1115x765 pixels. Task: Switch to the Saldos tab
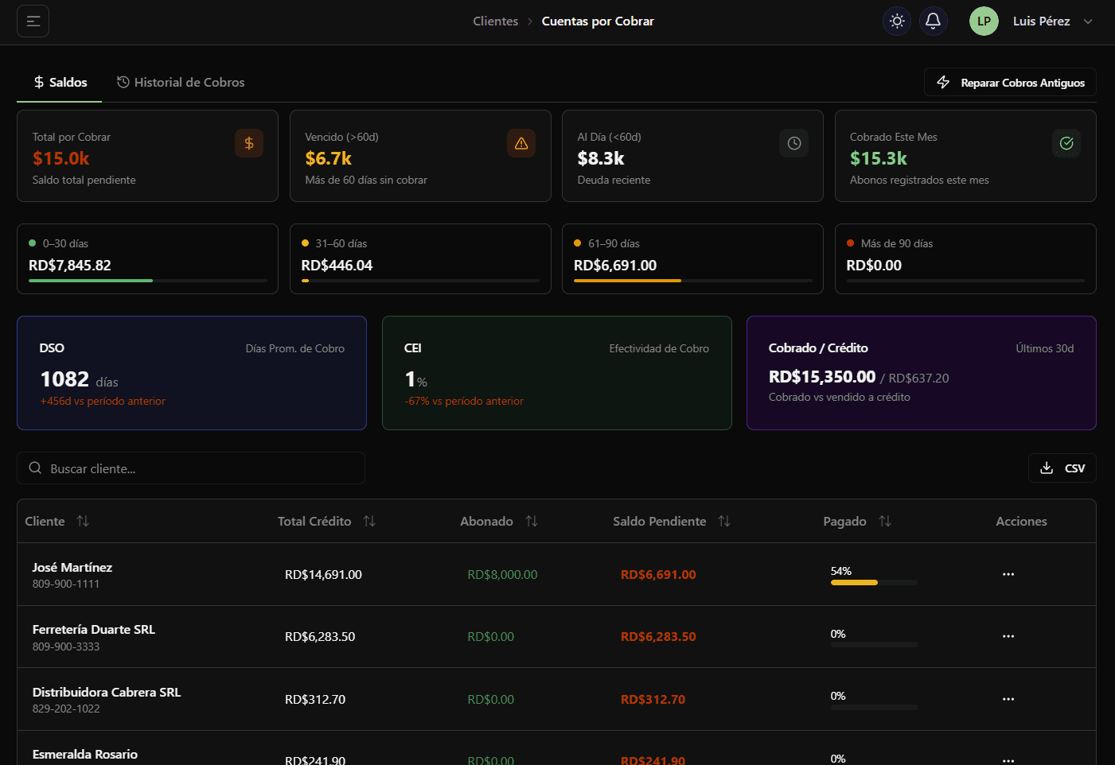pyautogui.click(x=60, y=83)
